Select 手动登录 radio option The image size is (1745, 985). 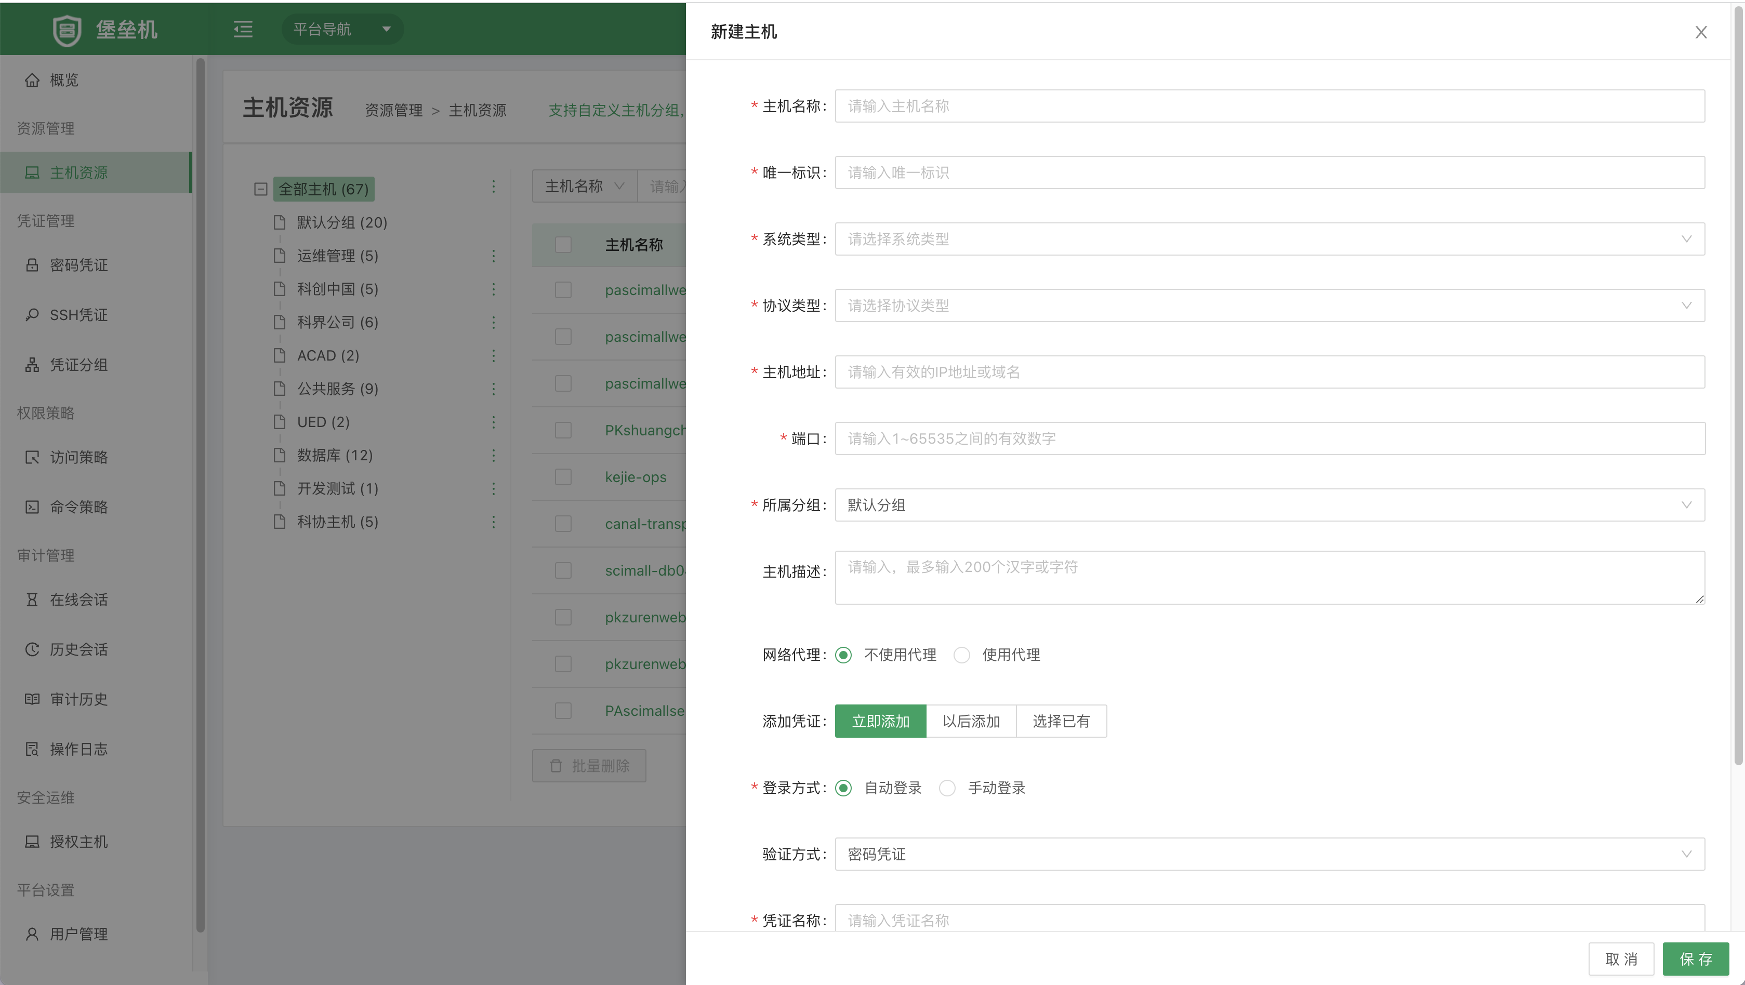point(947,788)
